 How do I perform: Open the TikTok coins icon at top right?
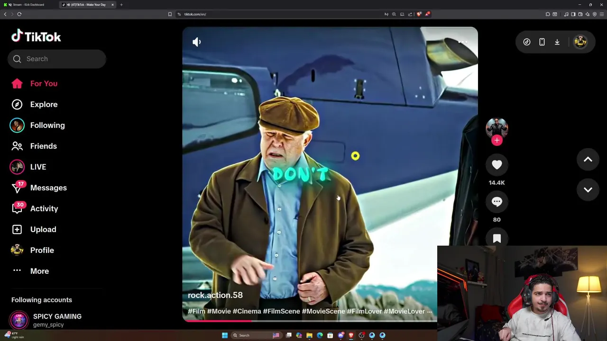(x=527, y=42)
